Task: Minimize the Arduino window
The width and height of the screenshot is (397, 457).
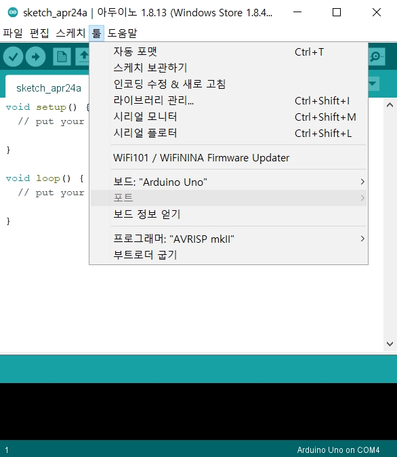Action: 297,12
